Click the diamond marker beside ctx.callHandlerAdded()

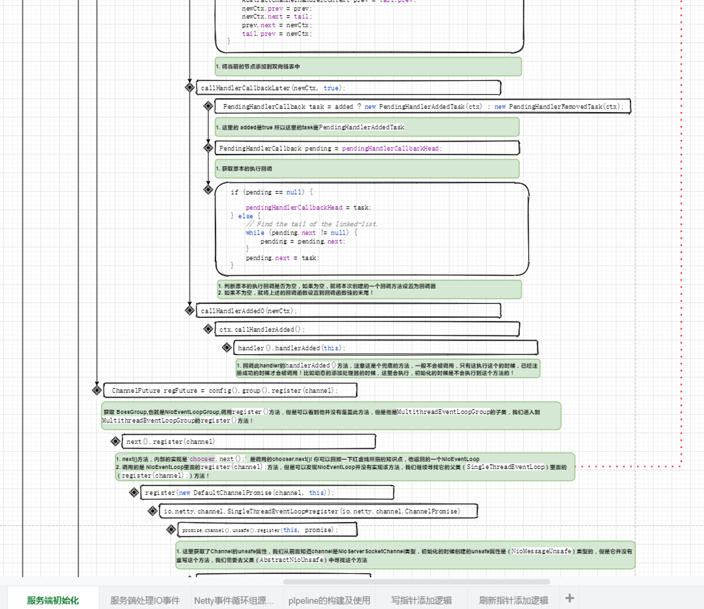[208, 329]
